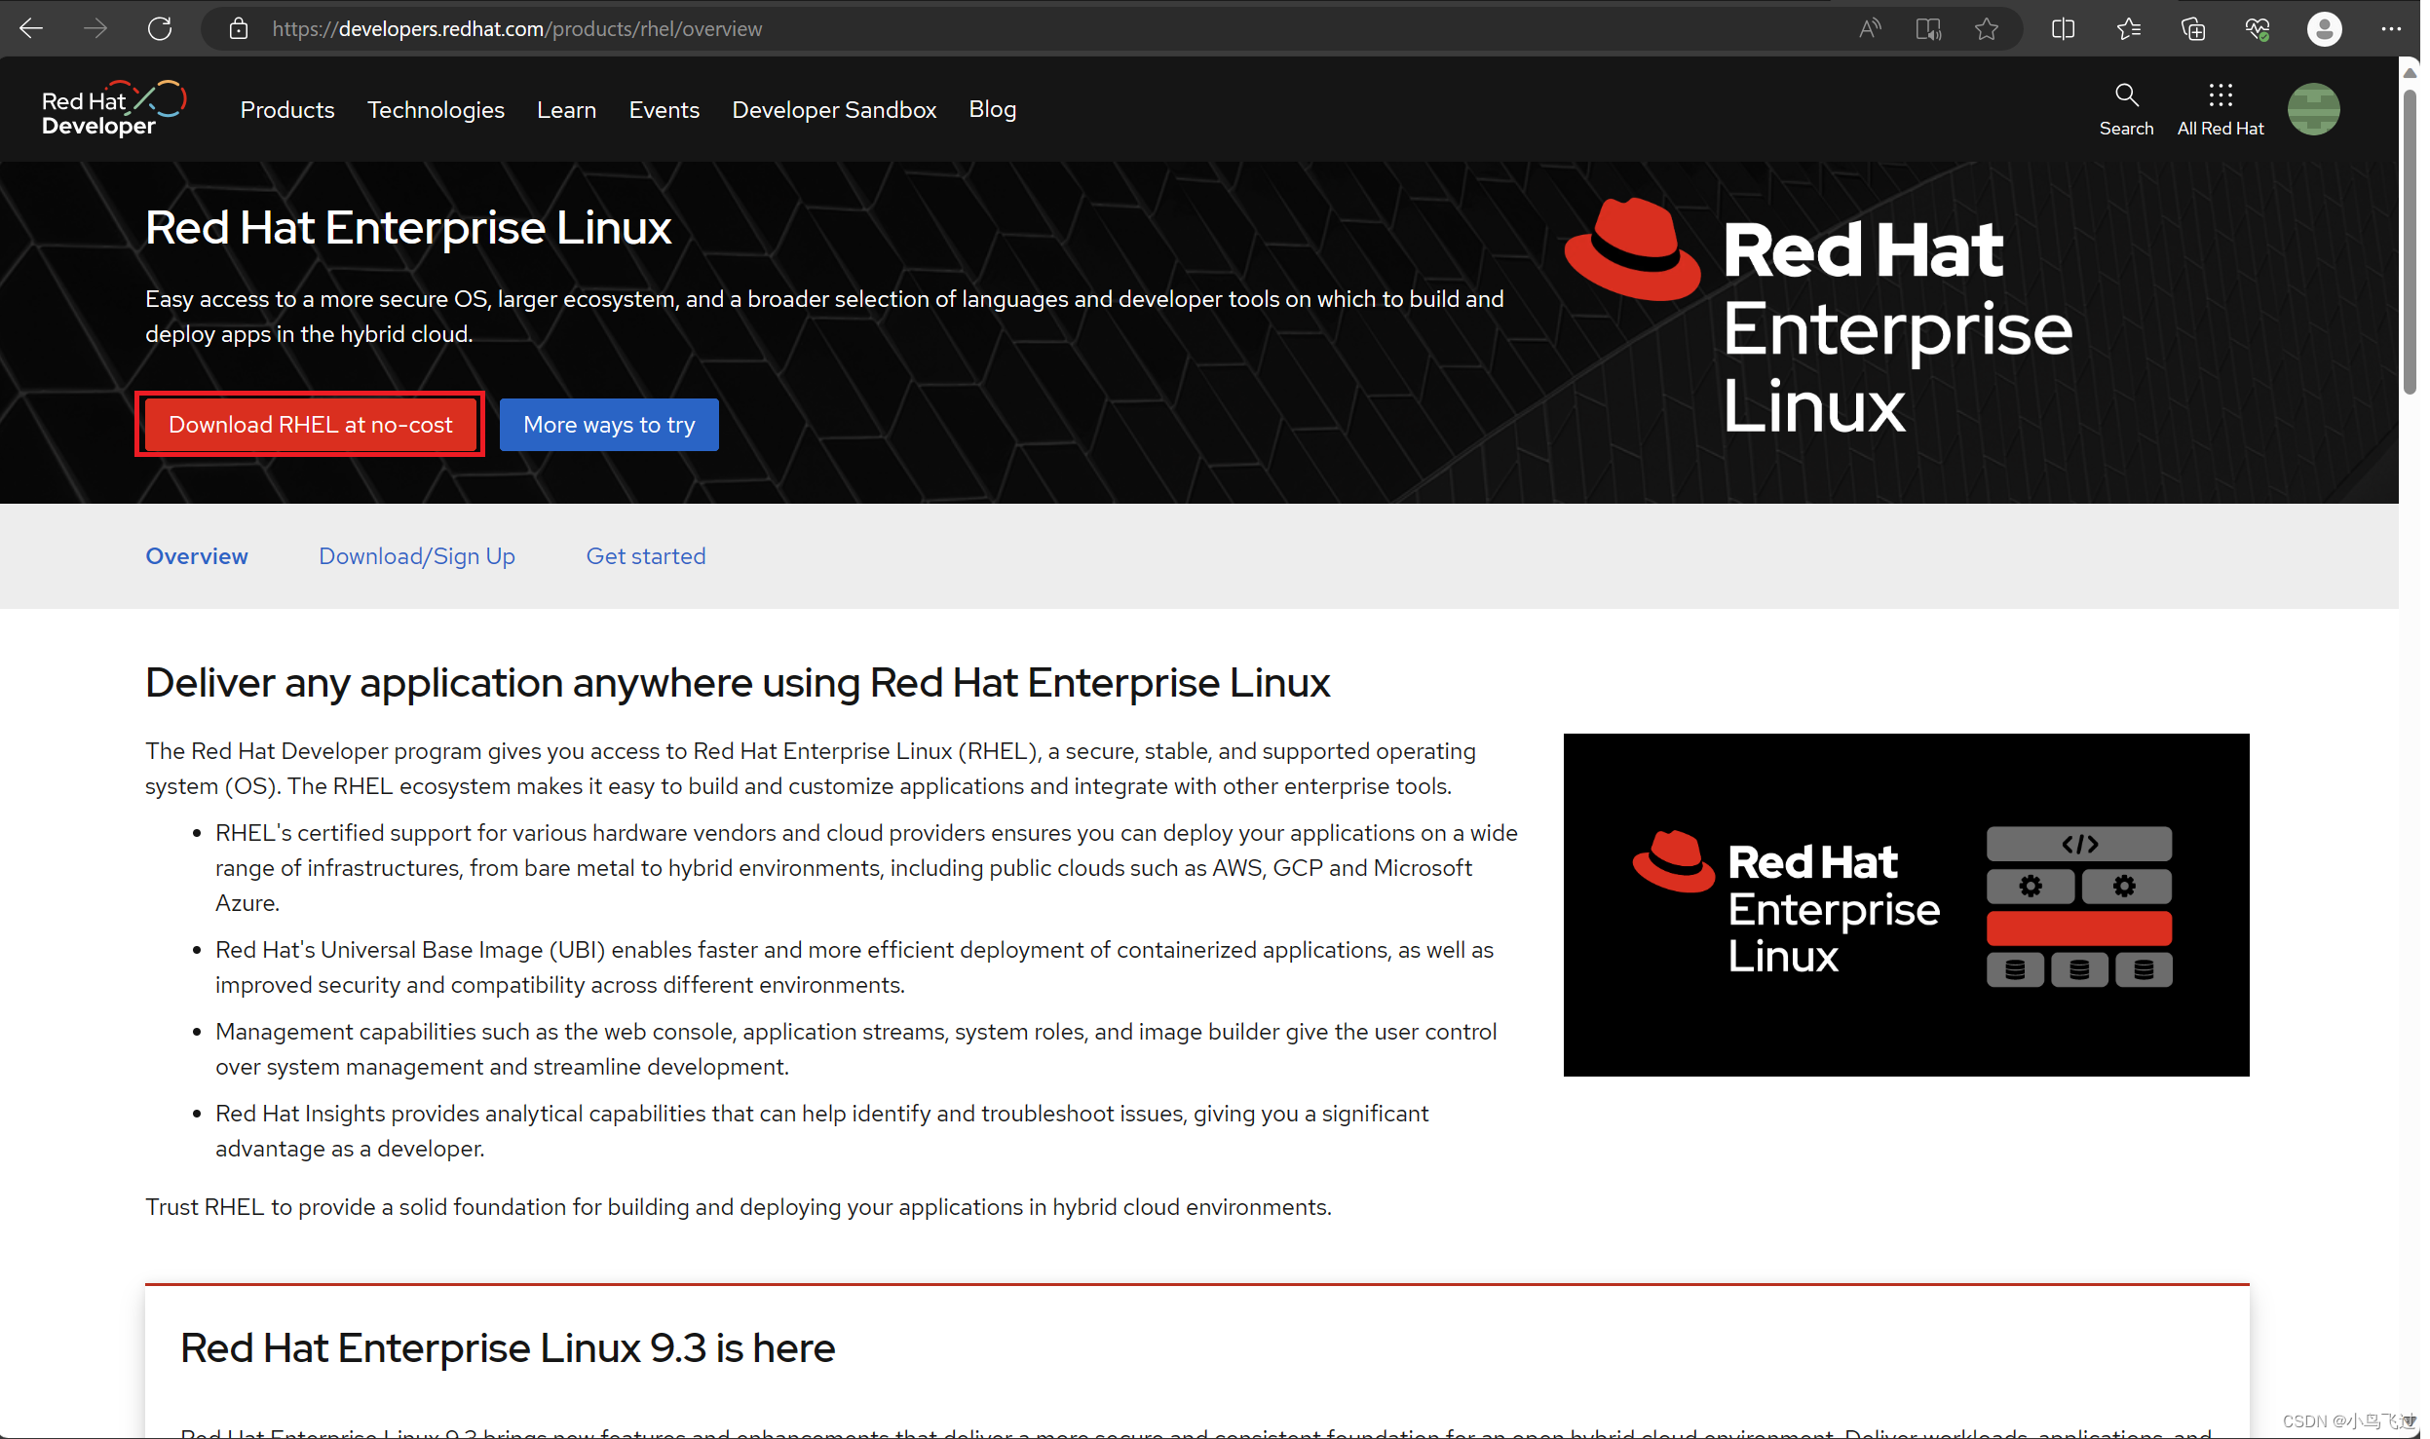Add this page to favorites

coord(1987,28)
